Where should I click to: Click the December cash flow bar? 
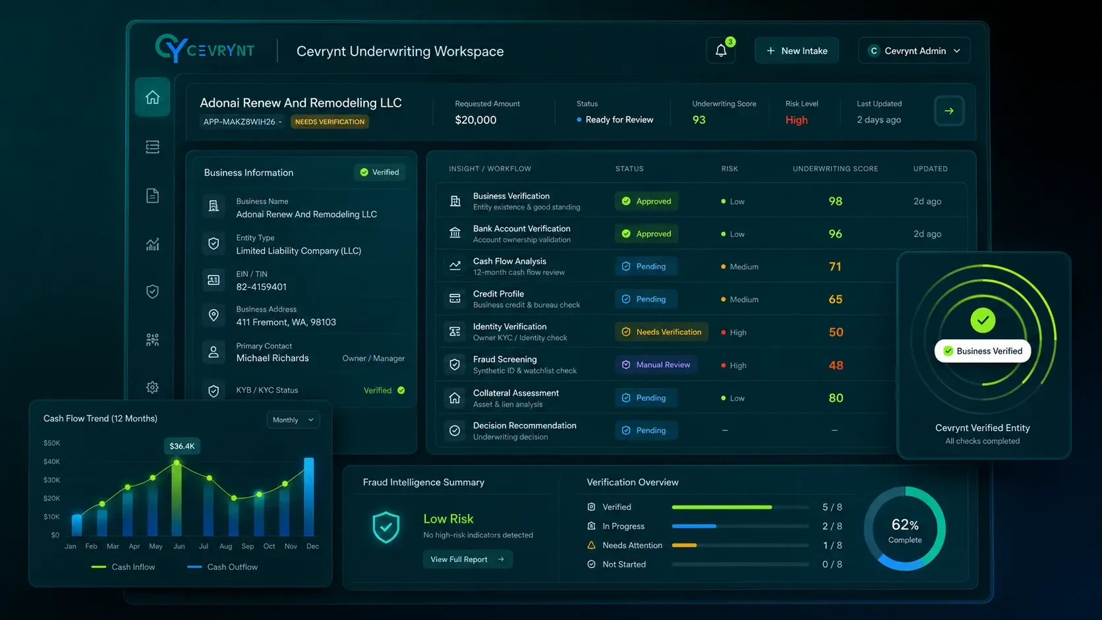(x=308, y=496)
